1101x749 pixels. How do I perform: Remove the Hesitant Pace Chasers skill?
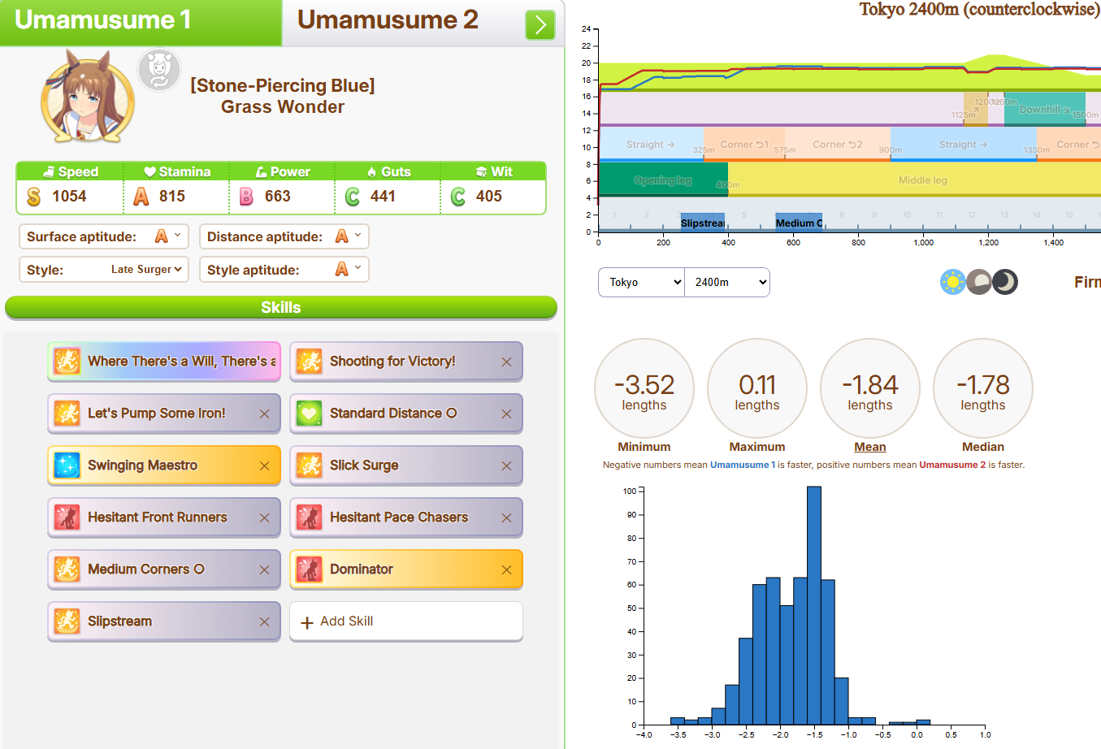click(x=507, y=517)
